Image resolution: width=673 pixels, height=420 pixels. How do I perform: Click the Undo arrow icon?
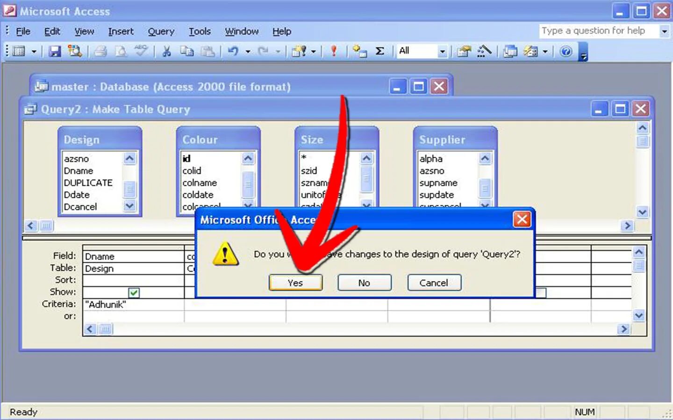pos(233,51)
